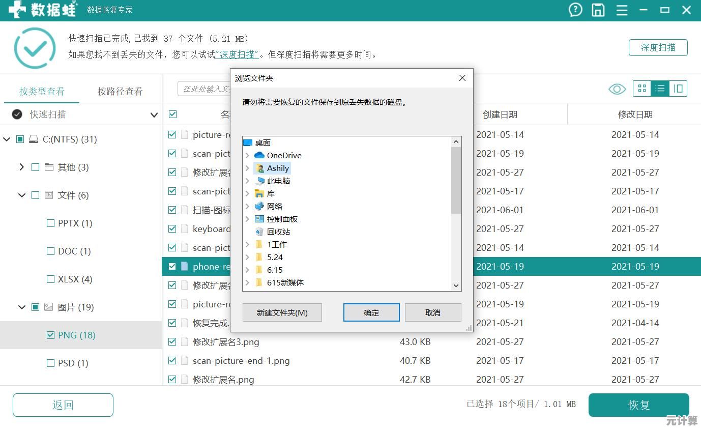The image size is (701, 430).
Task: Expand the 其他 (3) tree node
Action: tap(23, 167)
